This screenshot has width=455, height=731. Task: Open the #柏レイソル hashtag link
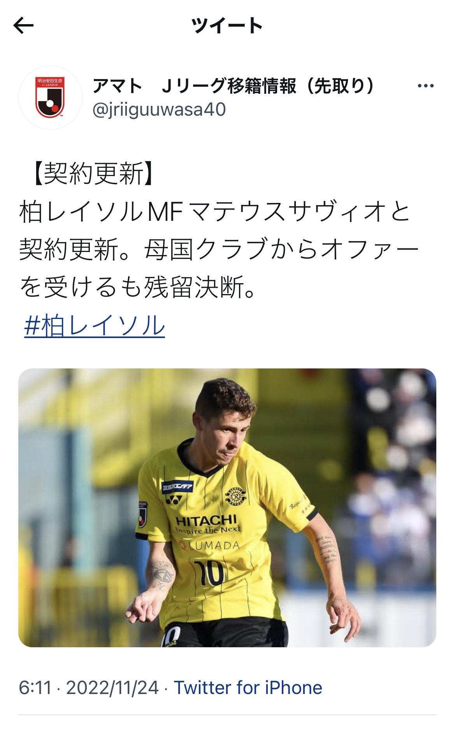point(95,326)
